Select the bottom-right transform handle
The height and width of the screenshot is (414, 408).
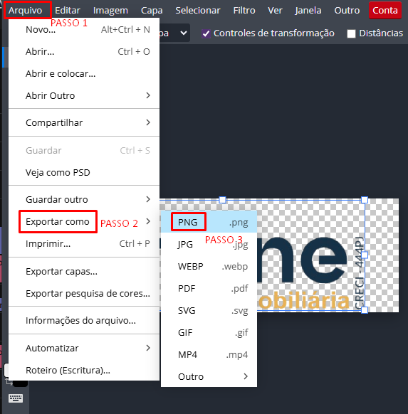[x=365, y=310]
